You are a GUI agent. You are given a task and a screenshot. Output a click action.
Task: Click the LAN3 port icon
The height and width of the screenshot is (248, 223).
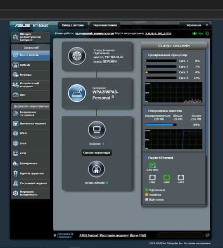coord(181,178)
